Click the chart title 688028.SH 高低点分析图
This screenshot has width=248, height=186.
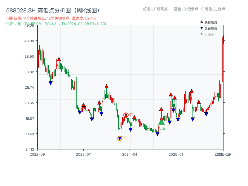pos(53,11)
